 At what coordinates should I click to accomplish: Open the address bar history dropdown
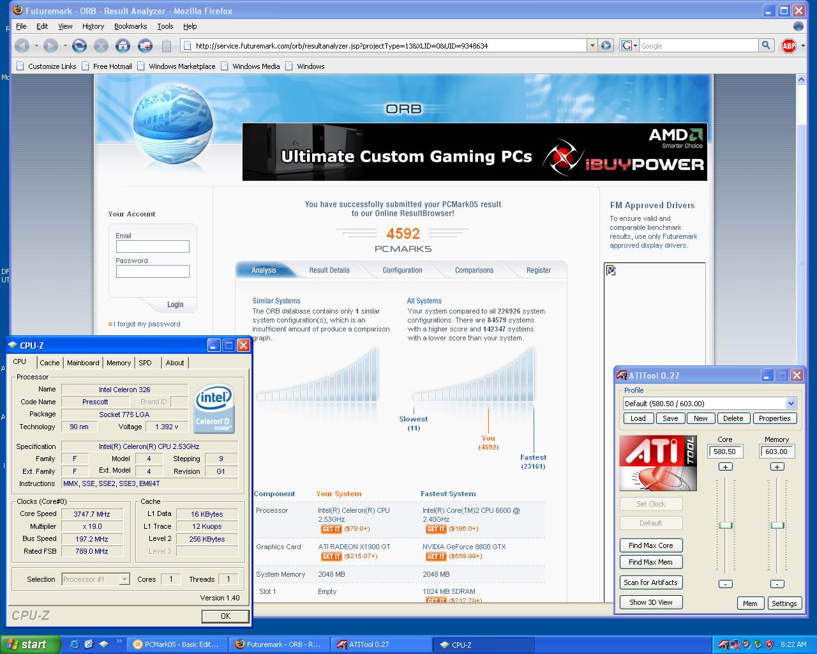592,45
